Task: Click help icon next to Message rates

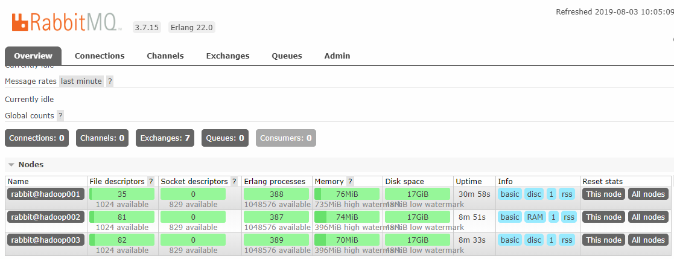Action: (x=110, y=81)
